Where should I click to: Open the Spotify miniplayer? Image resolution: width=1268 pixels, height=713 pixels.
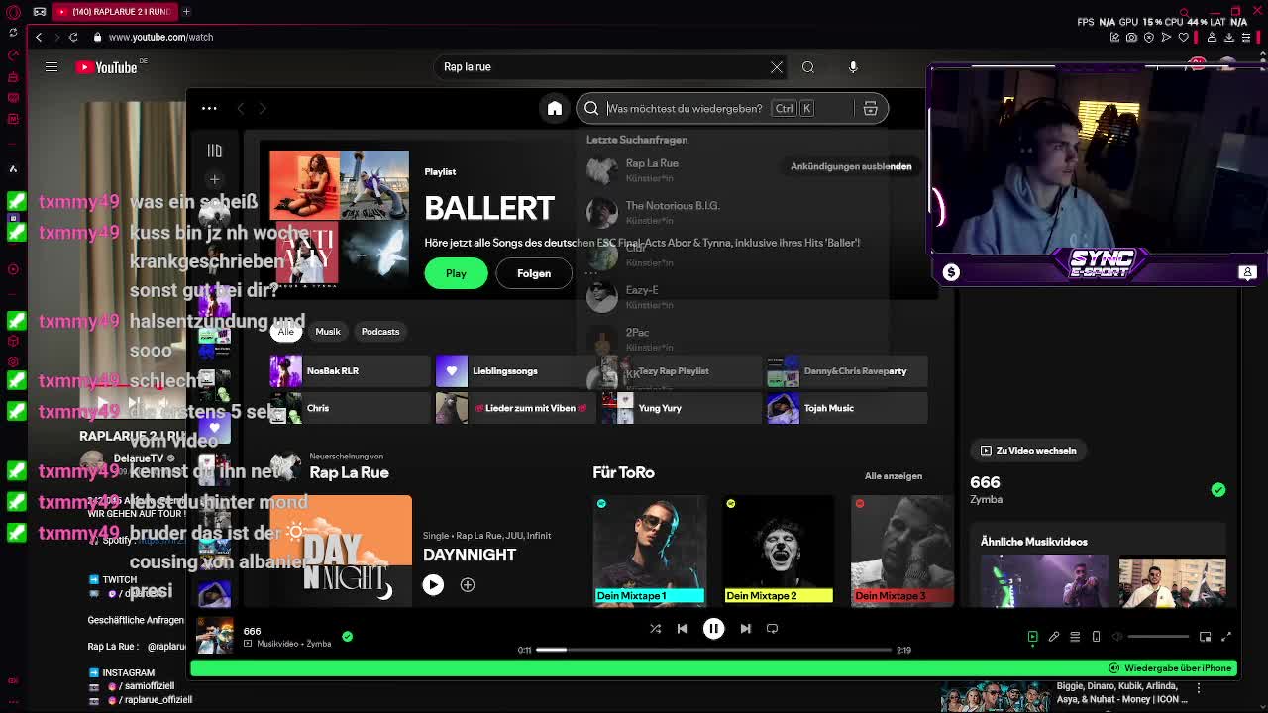click(x=1205, y=637)
